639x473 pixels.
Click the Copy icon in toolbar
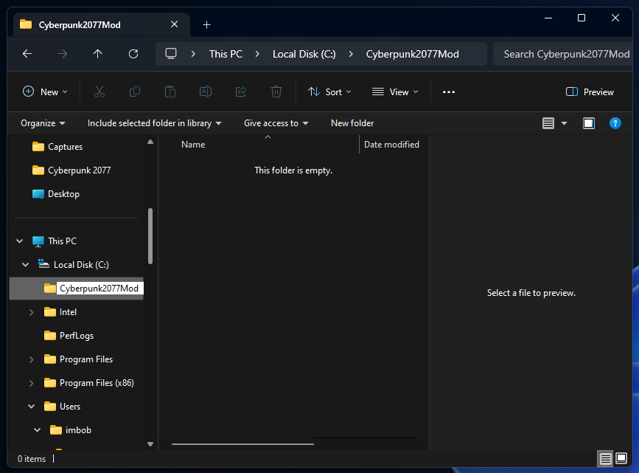pyautogui.click(x=135, y=92)
